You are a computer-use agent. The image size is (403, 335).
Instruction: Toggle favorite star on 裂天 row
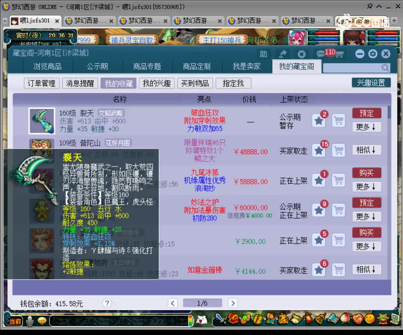[319, 121]
